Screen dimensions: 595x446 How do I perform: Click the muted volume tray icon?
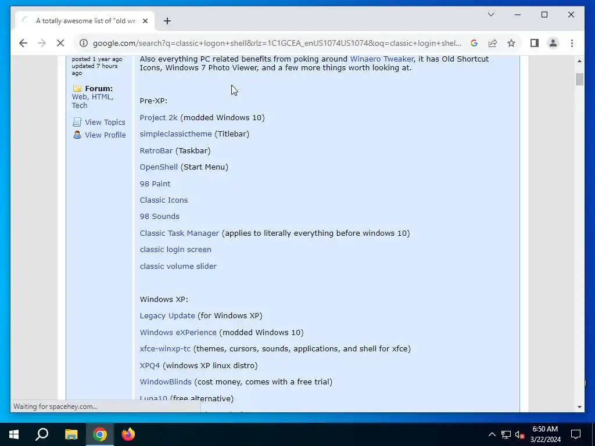[x=520, y=434]
